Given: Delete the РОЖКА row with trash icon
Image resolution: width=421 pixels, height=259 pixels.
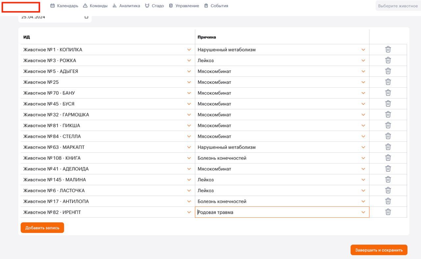Looking at the screenshot, I should tap(388, 60).
